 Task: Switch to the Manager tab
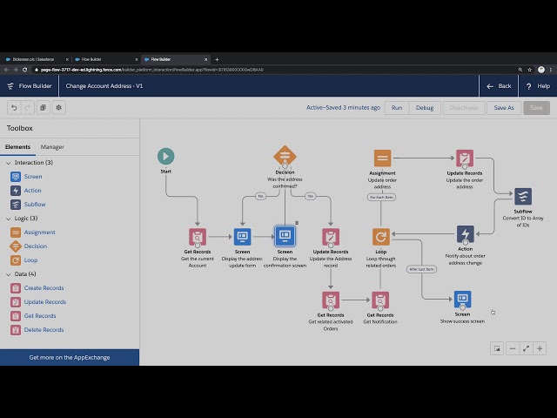(52, 147)
